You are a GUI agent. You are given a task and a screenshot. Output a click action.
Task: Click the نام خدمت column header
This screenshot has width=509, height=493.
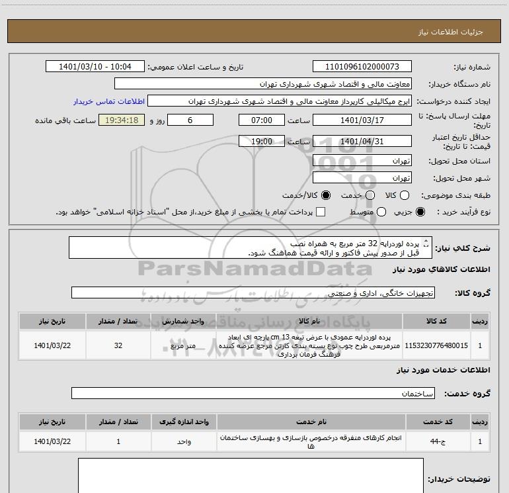pos(311,422)
